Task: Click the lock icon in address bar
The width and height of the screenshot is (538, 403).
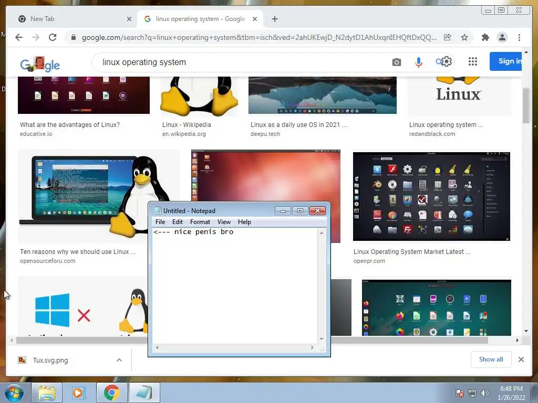Action: [x=73, y=37]
